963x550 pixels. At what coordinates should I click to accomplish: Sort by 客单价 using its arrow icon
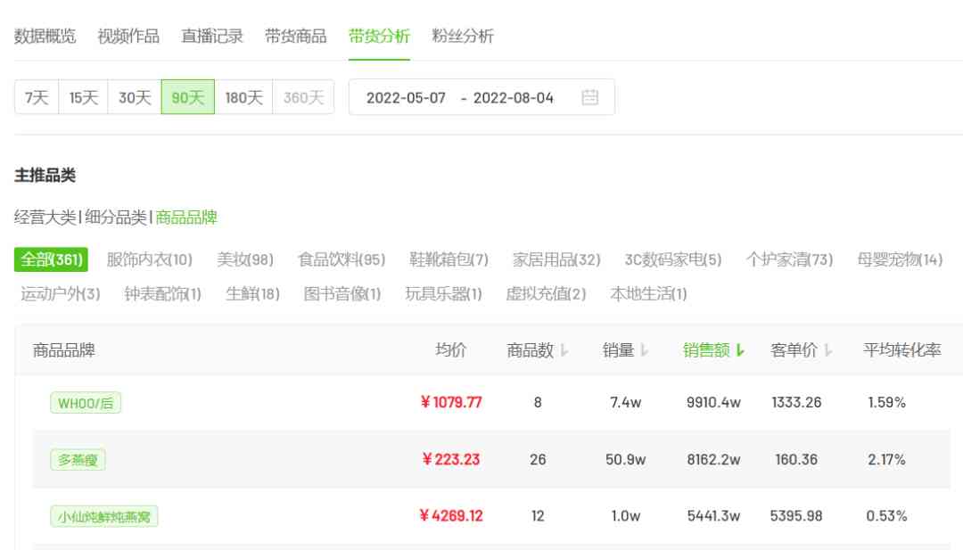827,350
